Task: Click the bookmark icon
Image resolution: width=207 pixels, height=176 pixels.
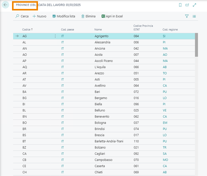Action: (180, 5)
